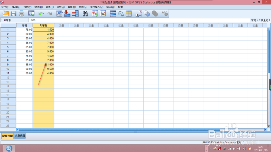Click R外语 cell in row 11 showing 4.000

point(43,73)
